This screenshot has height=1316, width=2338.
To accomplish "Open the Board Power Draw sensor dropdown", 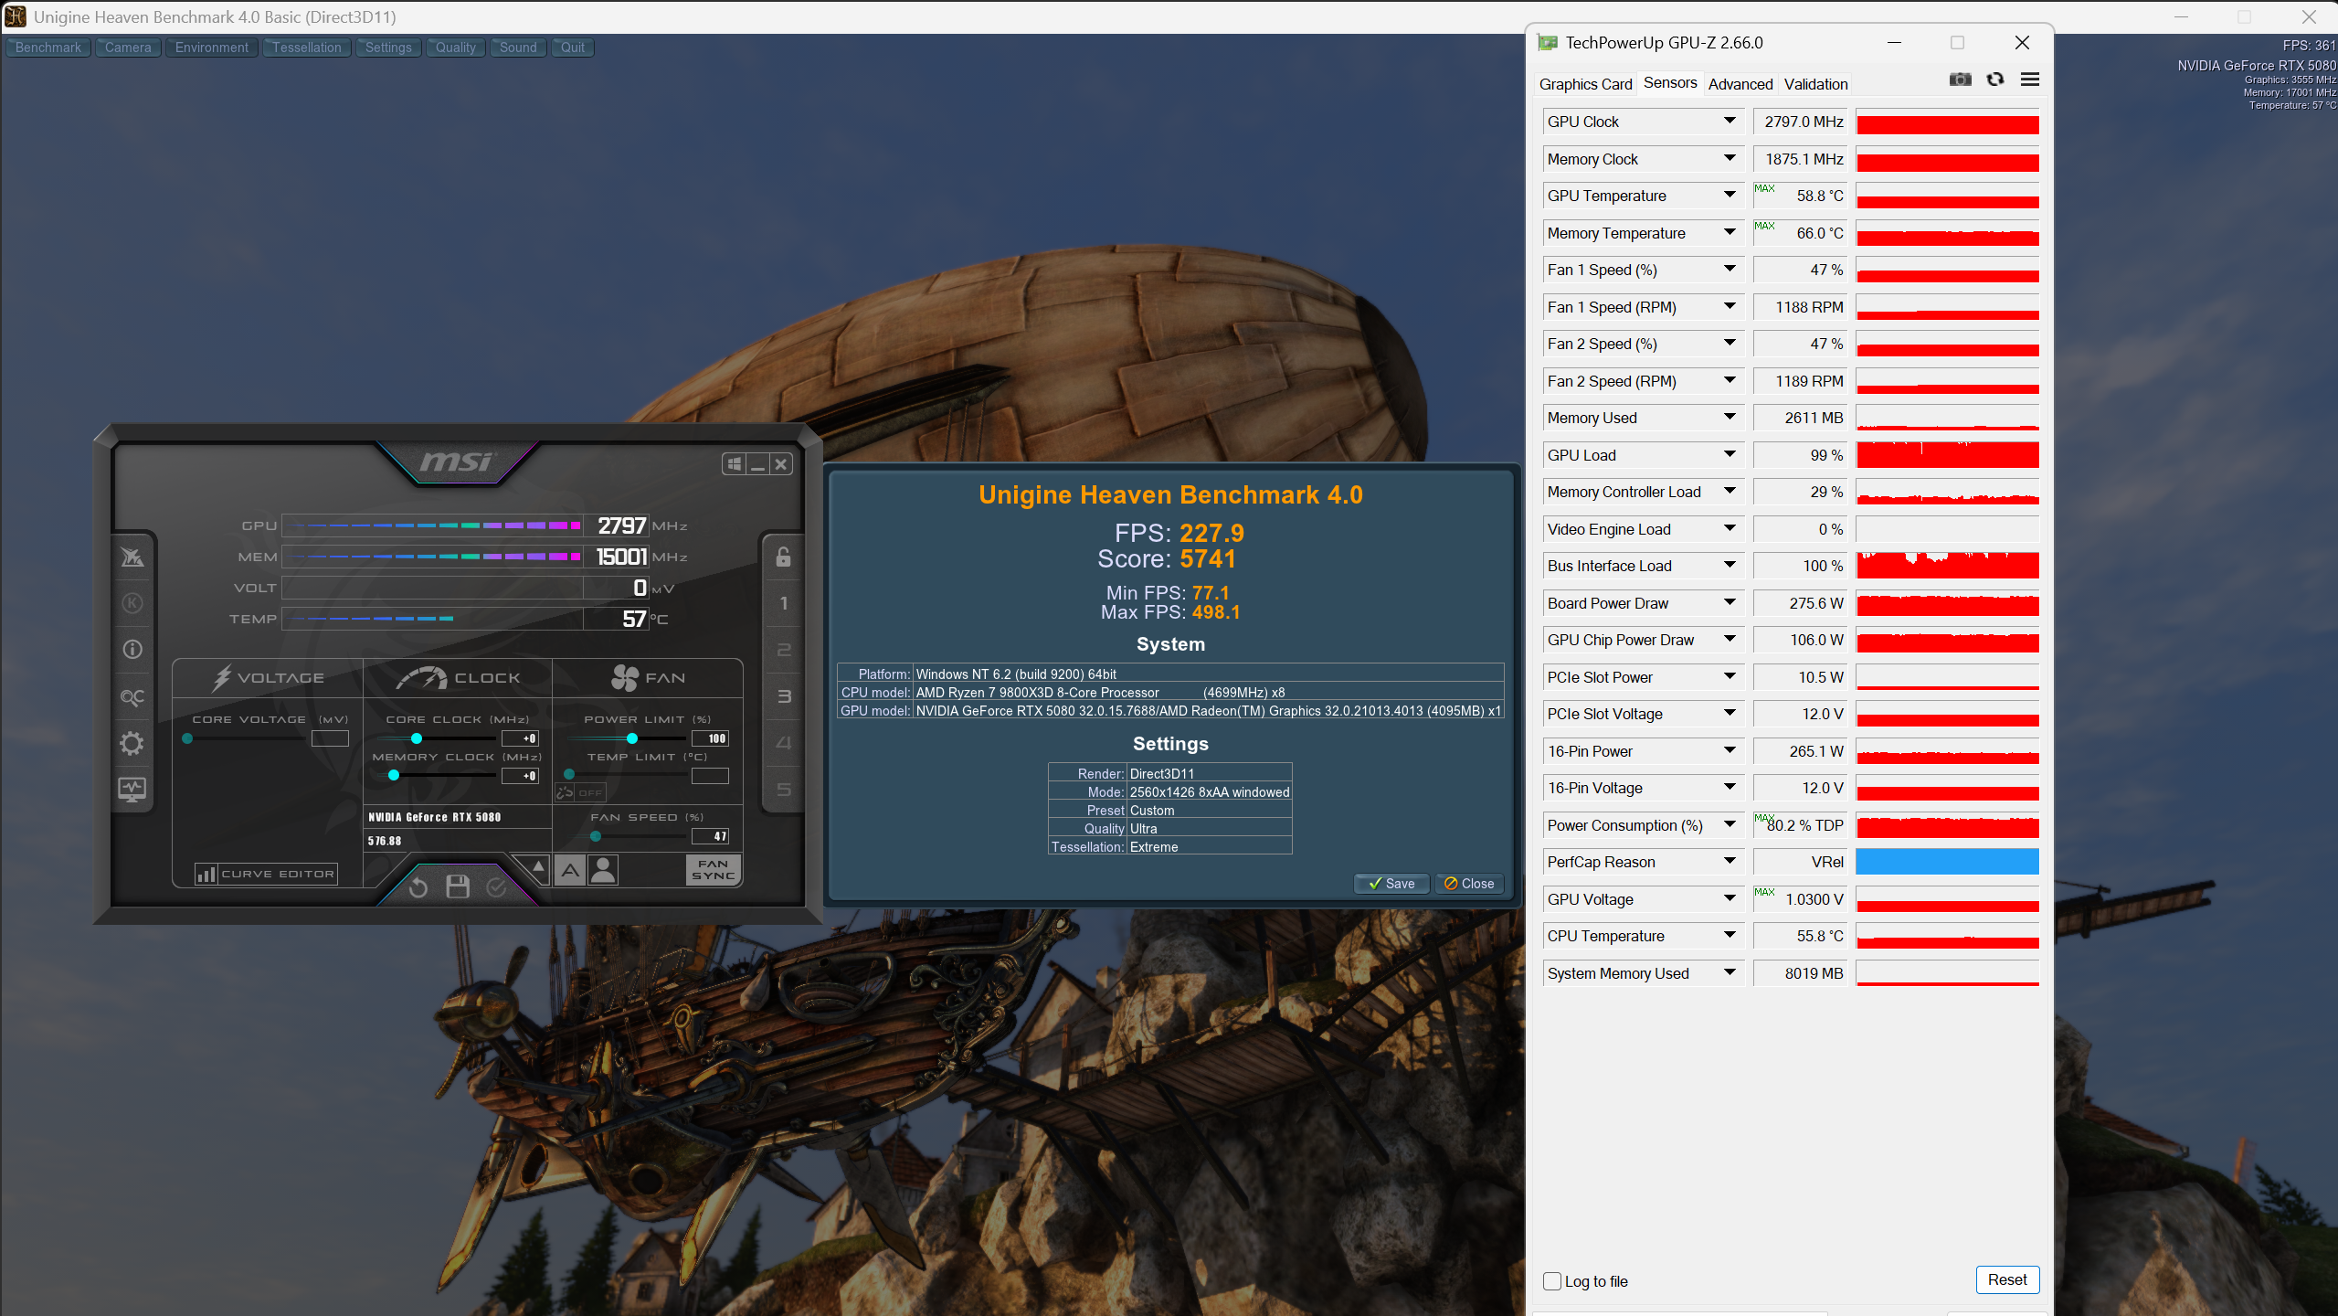I will pyautogui.click(x=1730, y=602).
